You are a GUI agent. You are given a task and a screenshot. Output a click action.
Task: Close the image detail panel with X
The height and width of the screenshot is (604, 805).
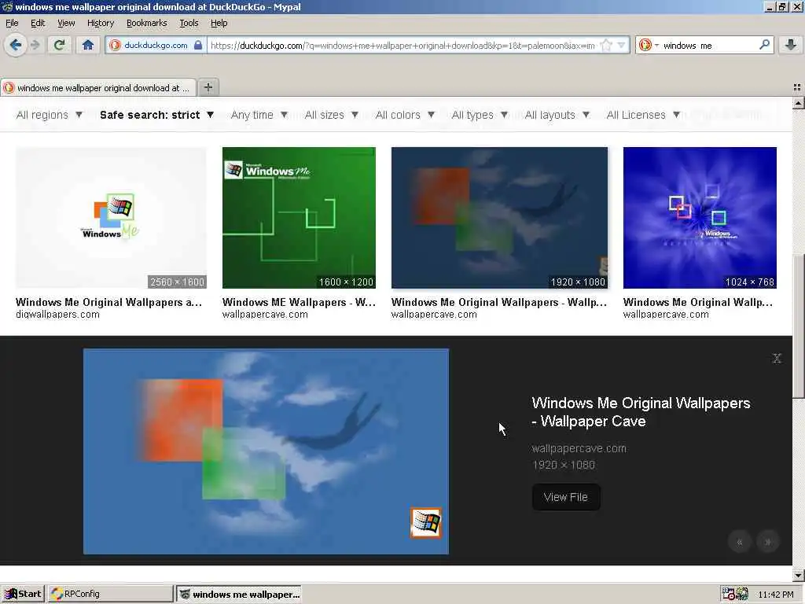click(777, 359)
